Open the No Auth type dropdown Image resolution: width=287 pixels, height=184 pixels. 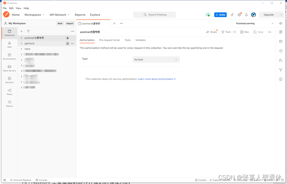[156, 60]
